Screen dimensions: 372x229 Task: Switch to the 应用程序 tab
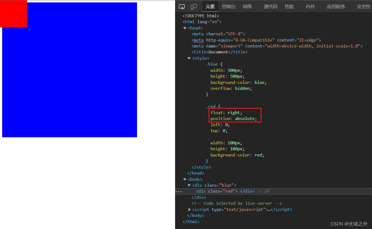[336, 7]
